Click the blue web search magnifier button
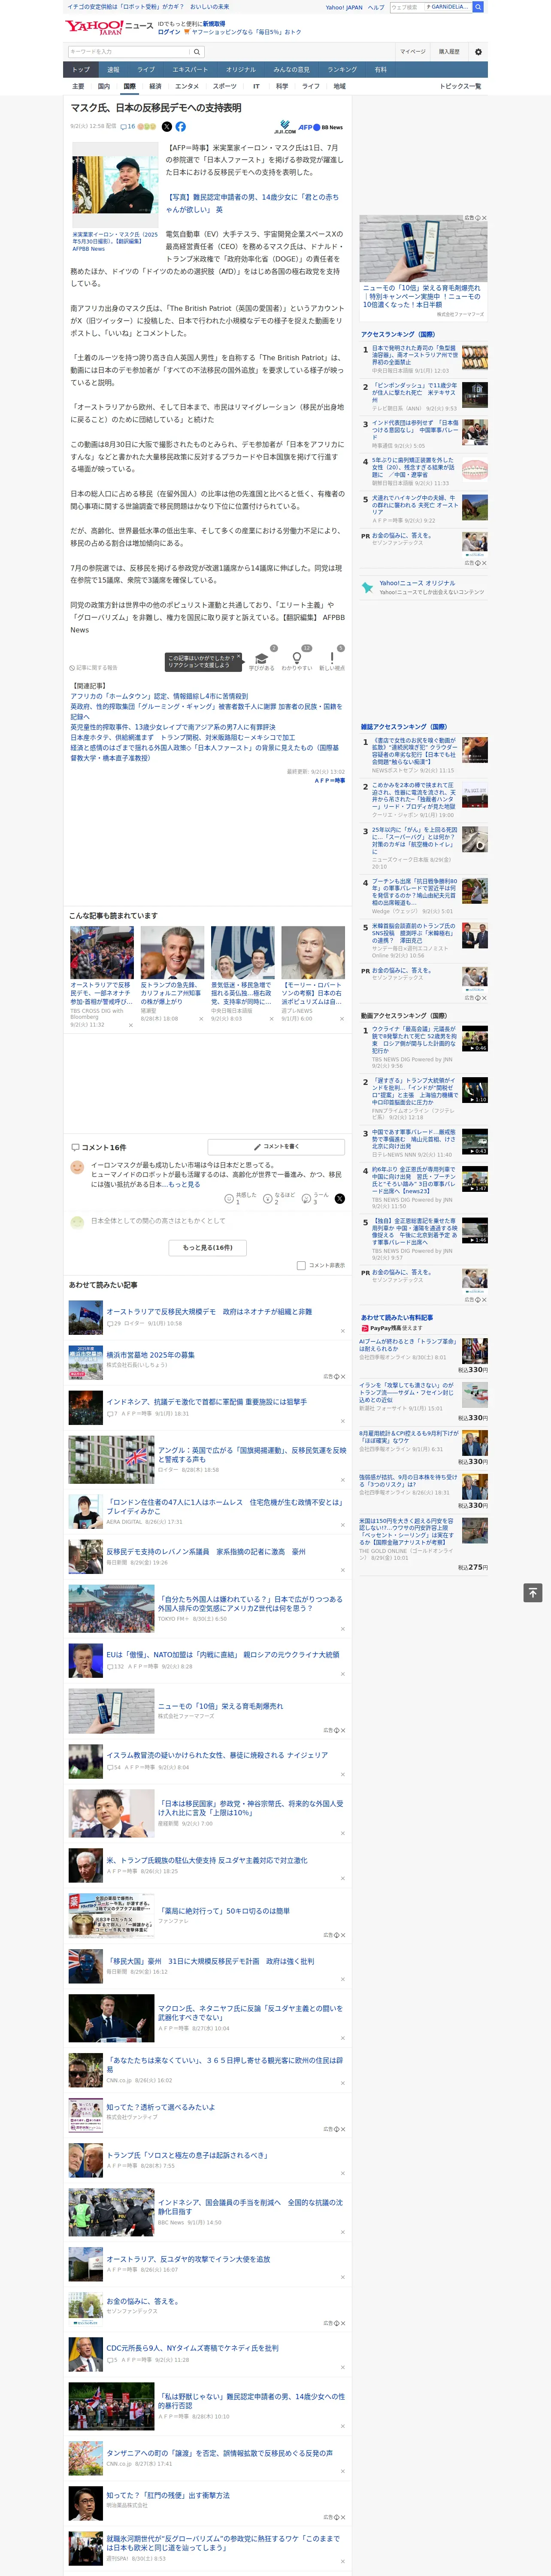 (478, 7)
